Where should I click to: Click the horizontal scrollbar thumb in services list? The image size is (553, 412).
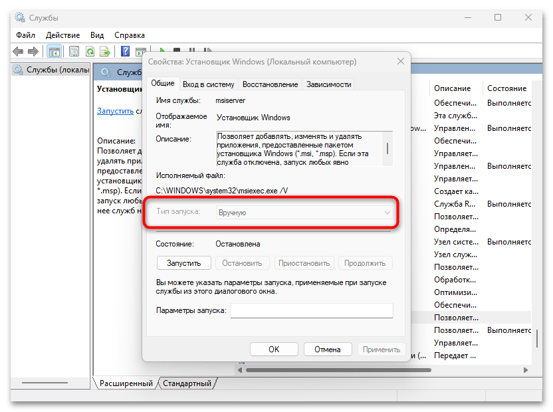point(338,370)
